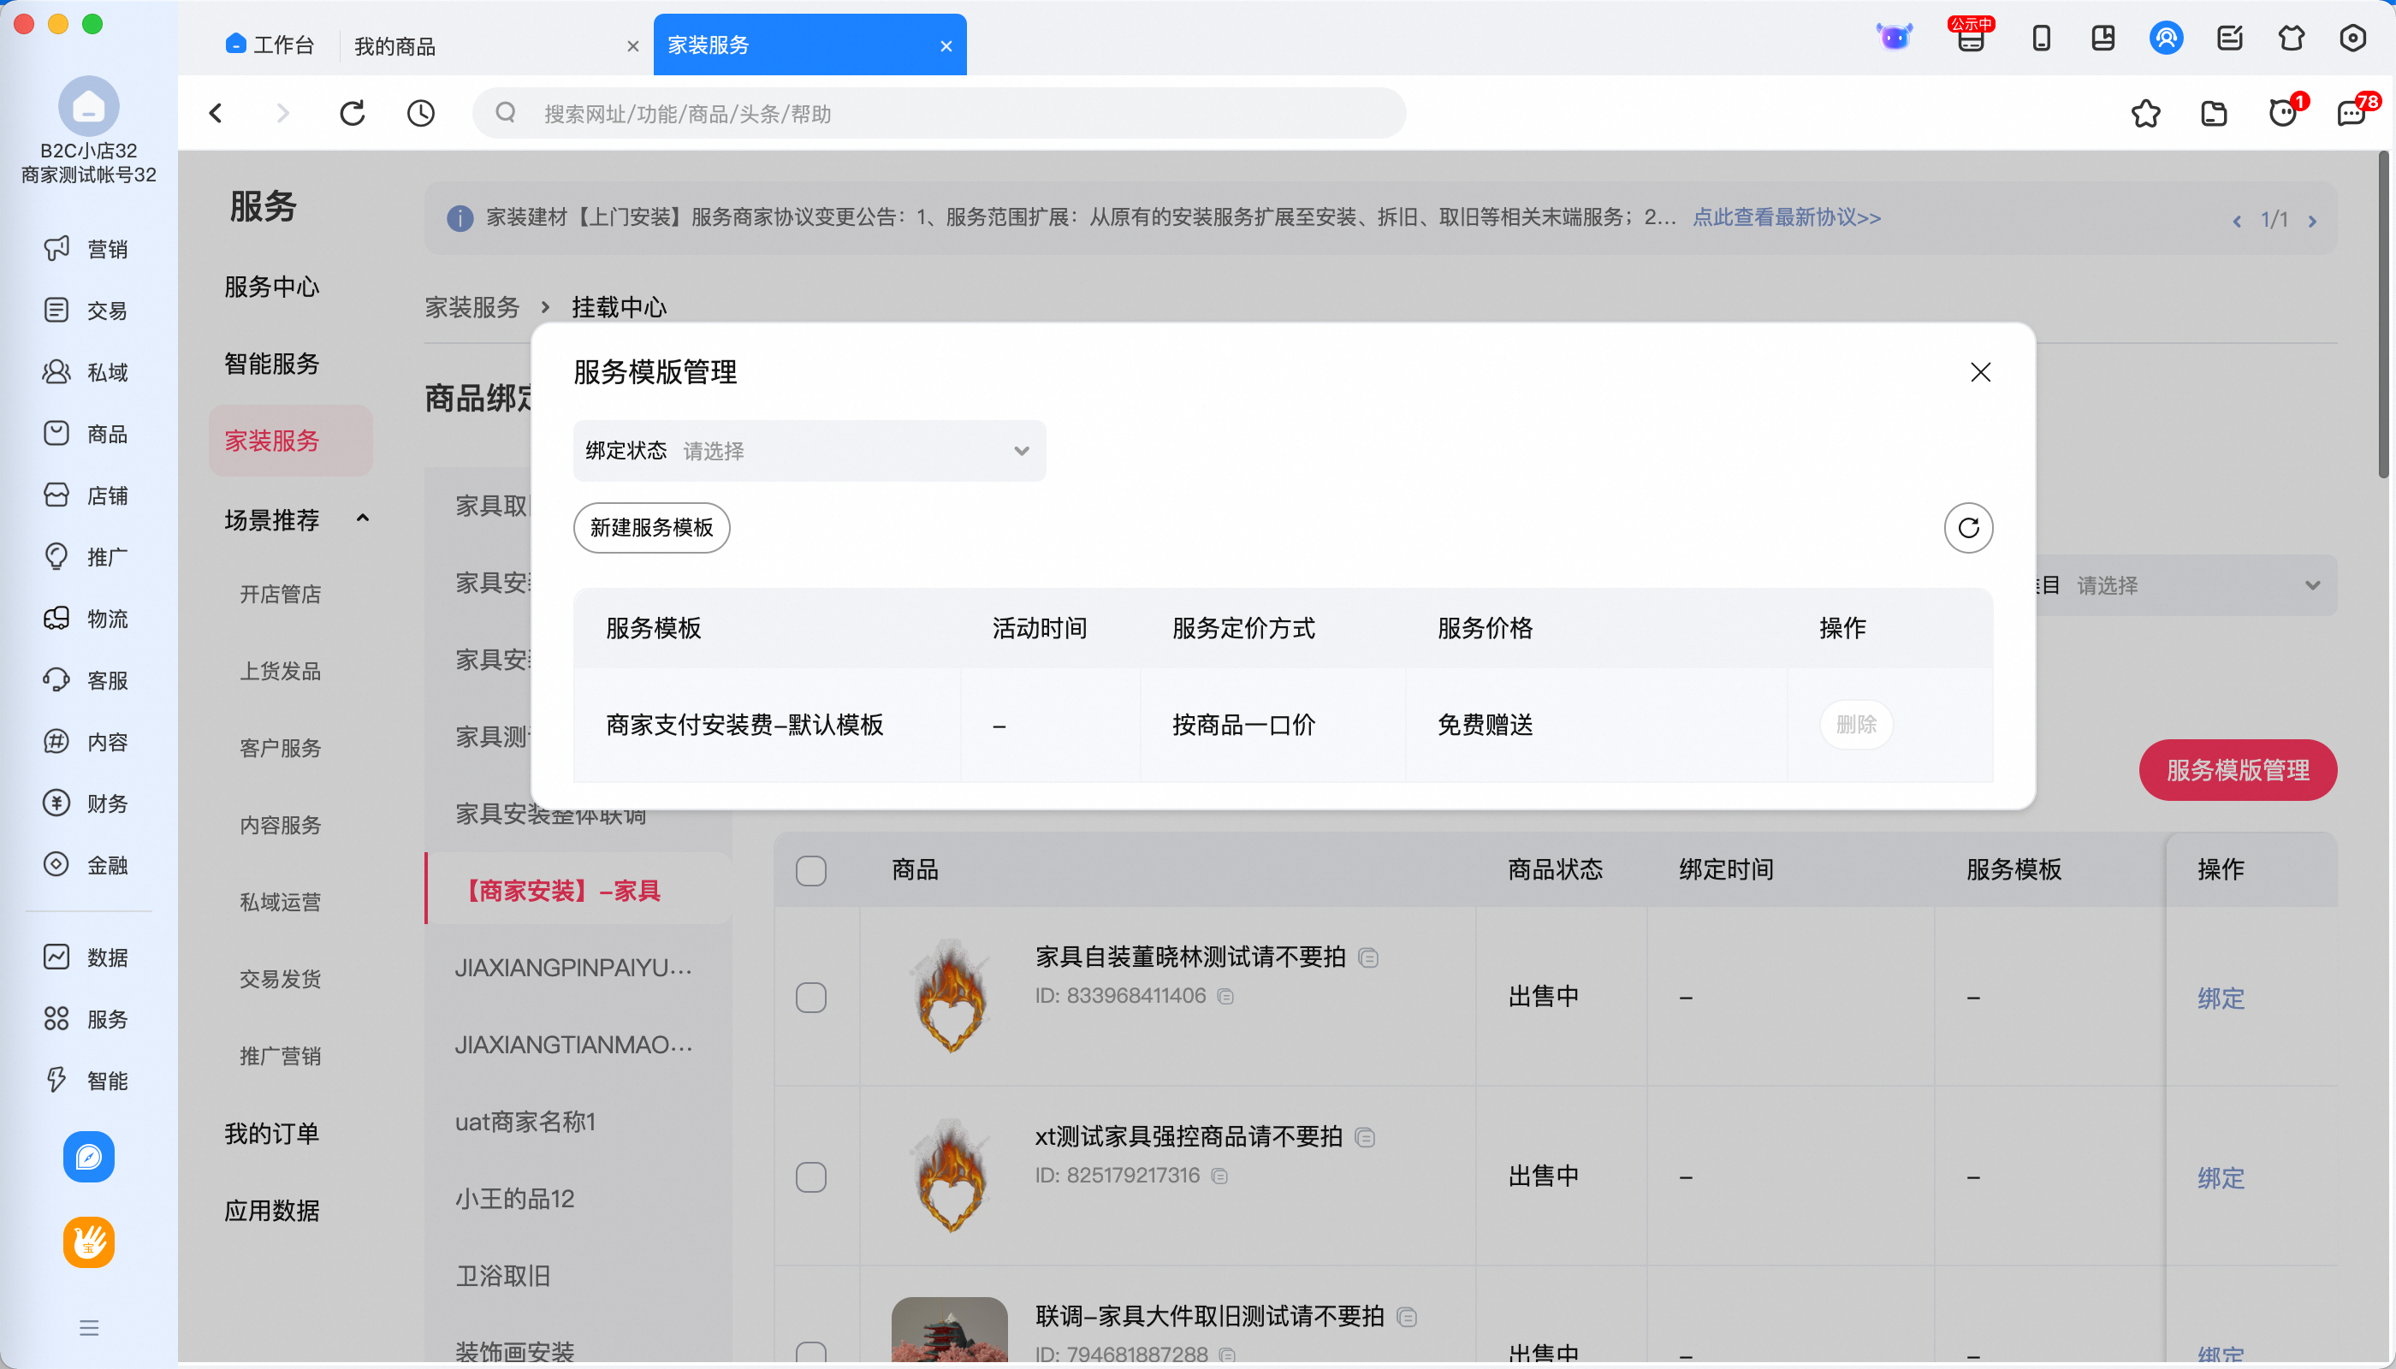Close the 服务模版管理 dialog
2396x1369 pixels.
pos(1980,372)
